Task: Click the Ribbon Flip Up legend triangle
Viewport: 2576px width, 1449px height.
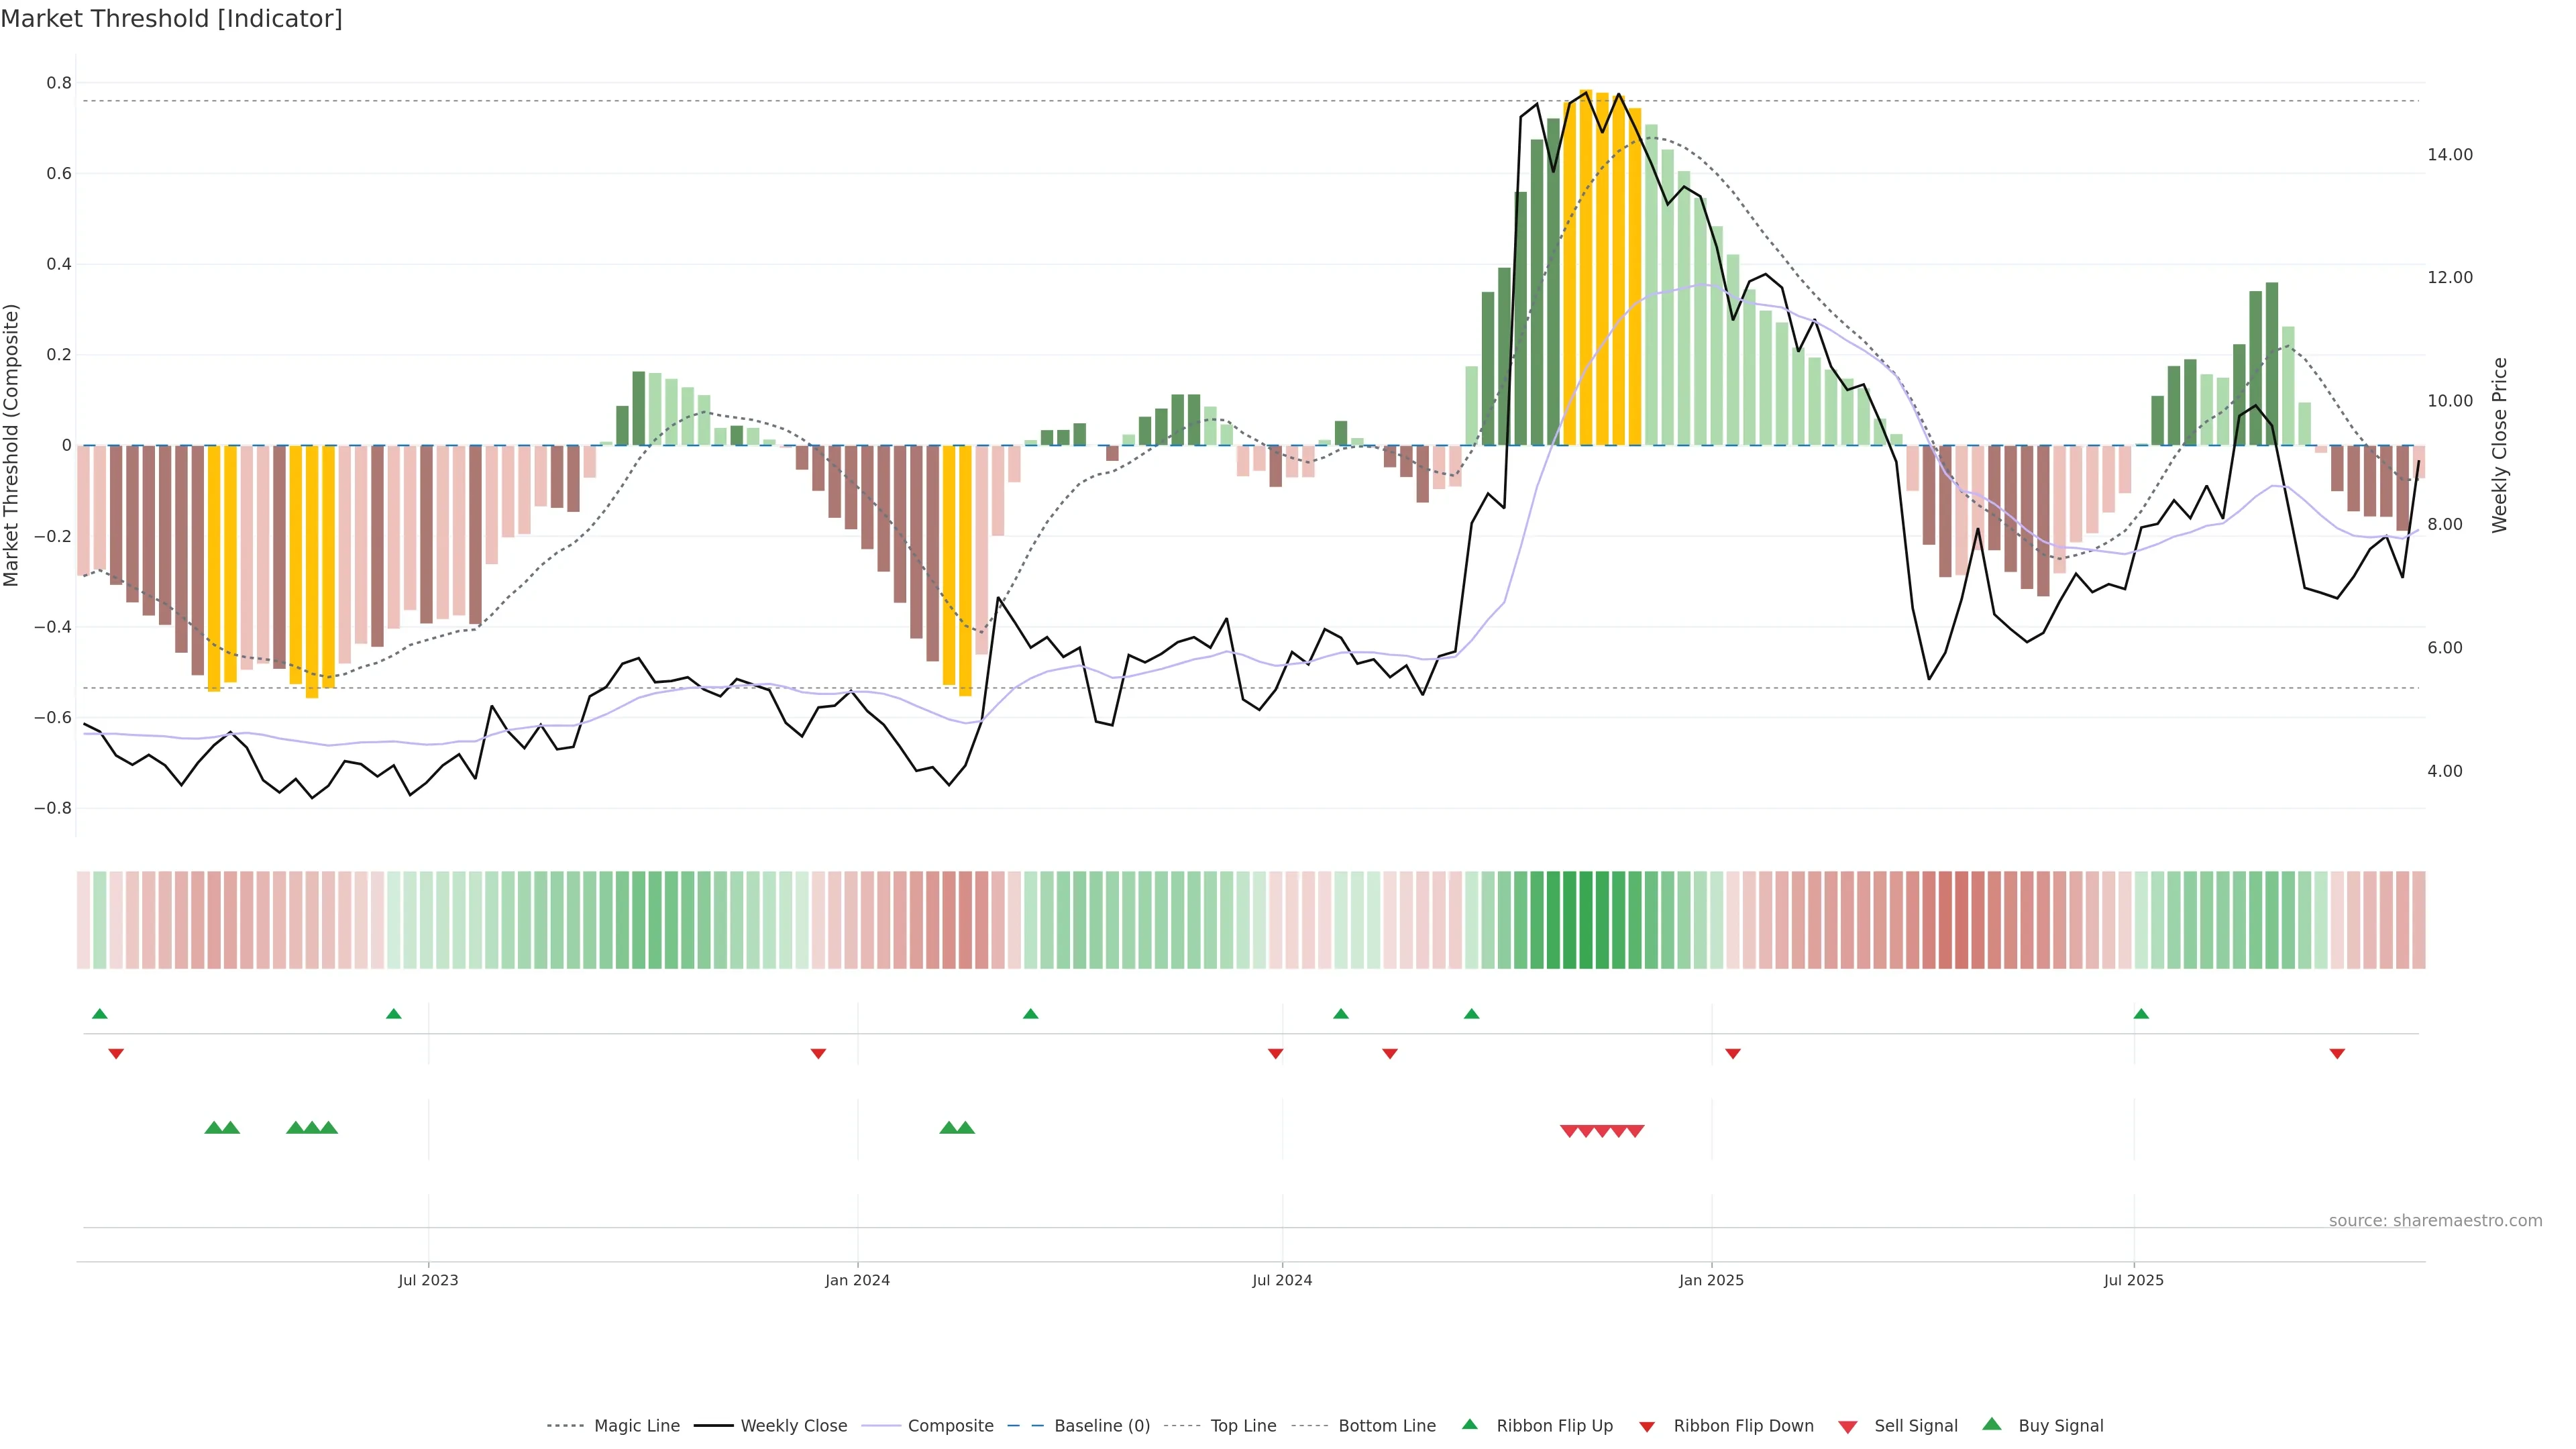Action: [x=1469, y=1424]
